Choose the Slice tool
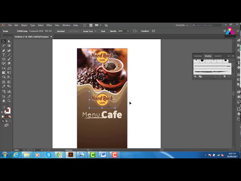241x181 pixels. pyautogui.click(x=9, y=97)
